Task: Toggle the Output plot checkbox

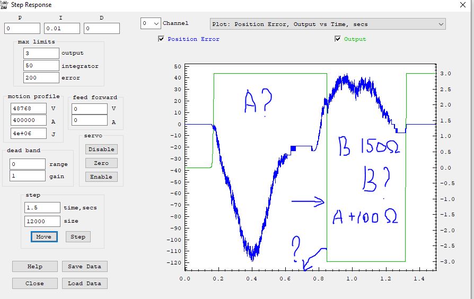Action: tap(338, 39)
